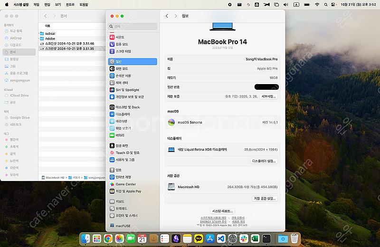This screenshot has width=380, height=247.
Task: Select the 초록색 tag in Finder sidebar
Action: tap(12, 147)
